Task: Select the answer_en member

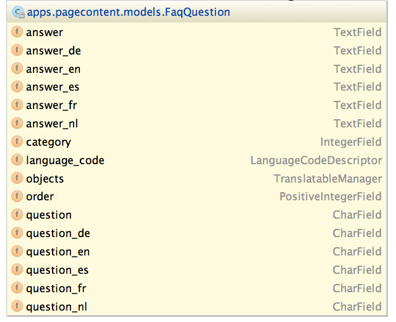Action: click(53, 69)
